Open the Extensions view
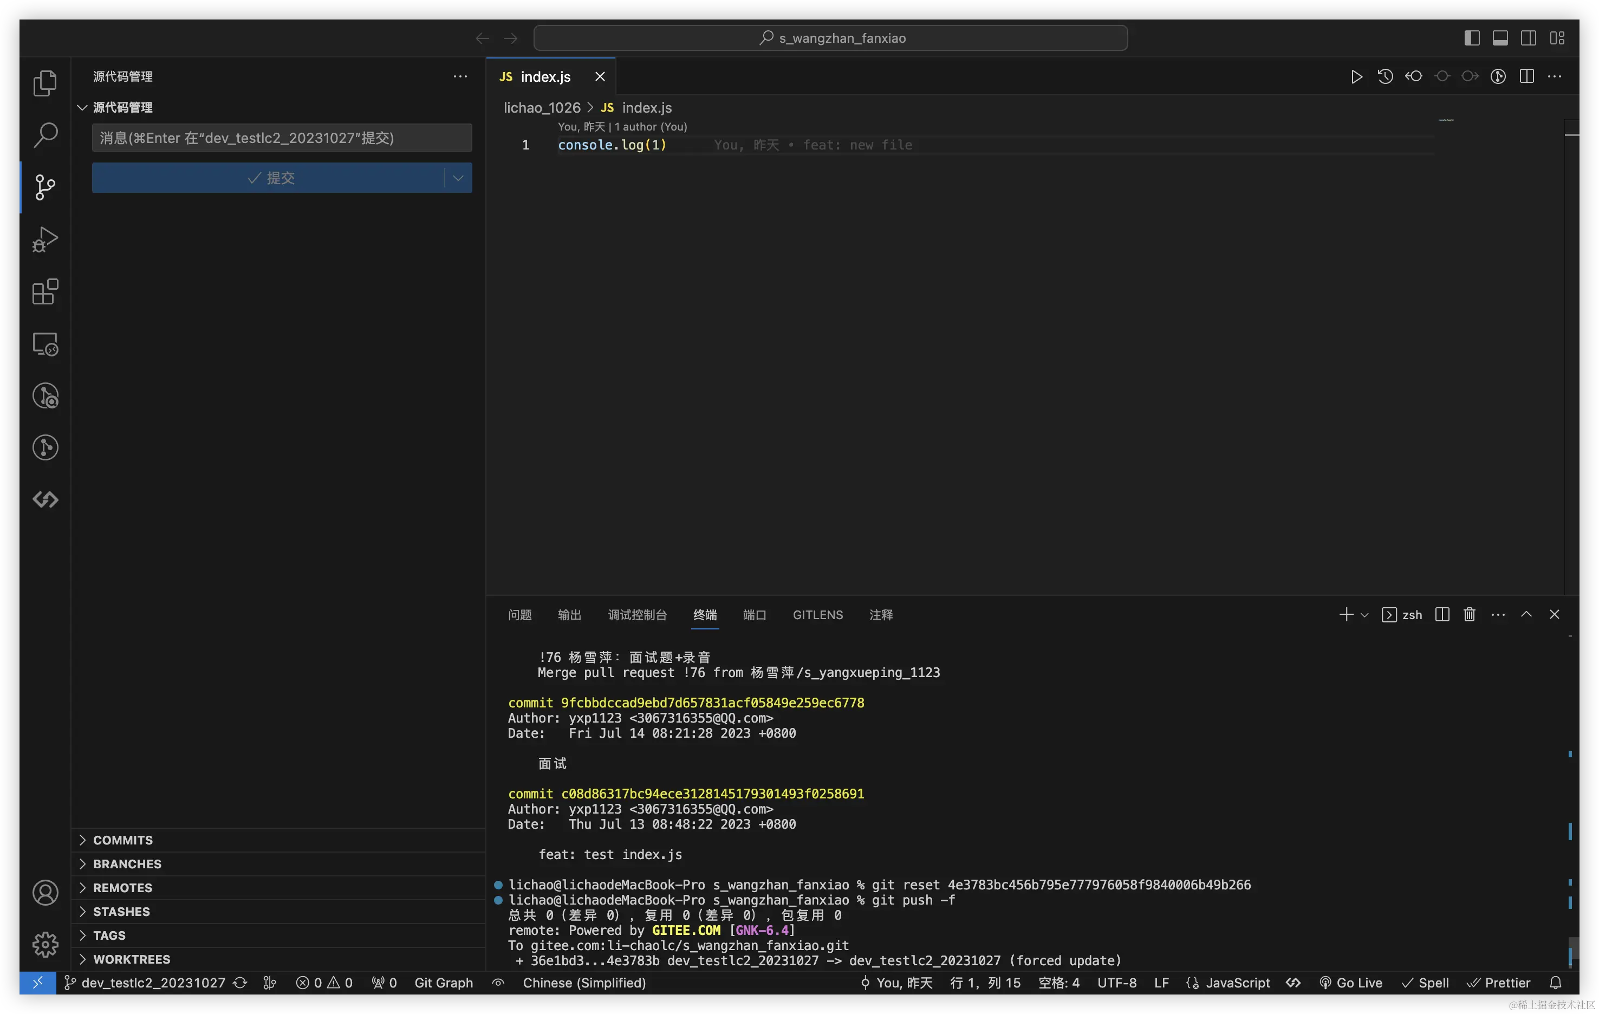 point(45,291)
